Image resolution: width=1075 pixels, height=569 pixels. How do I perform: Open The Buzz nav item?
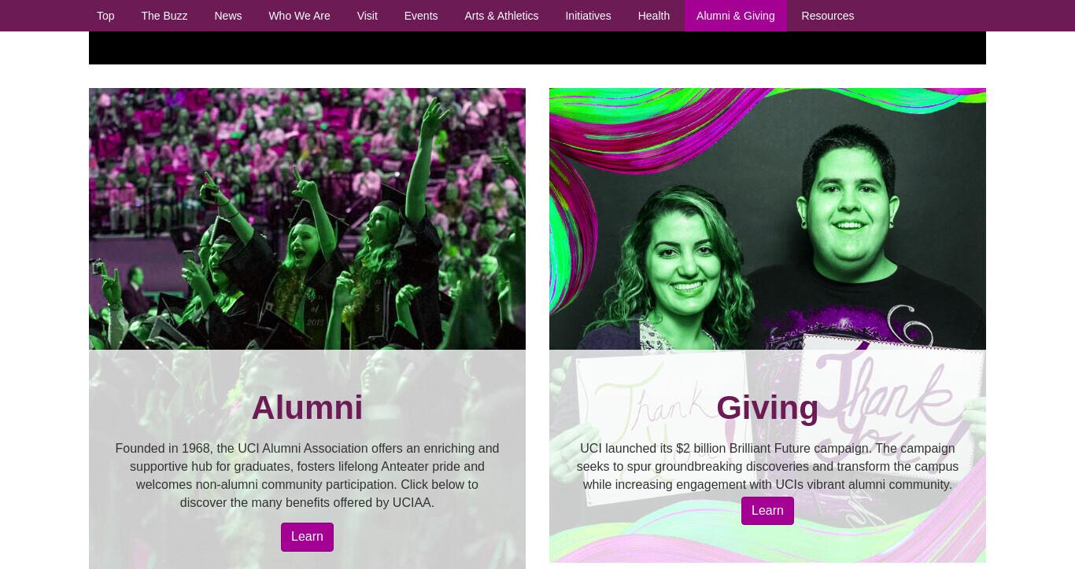164,16
